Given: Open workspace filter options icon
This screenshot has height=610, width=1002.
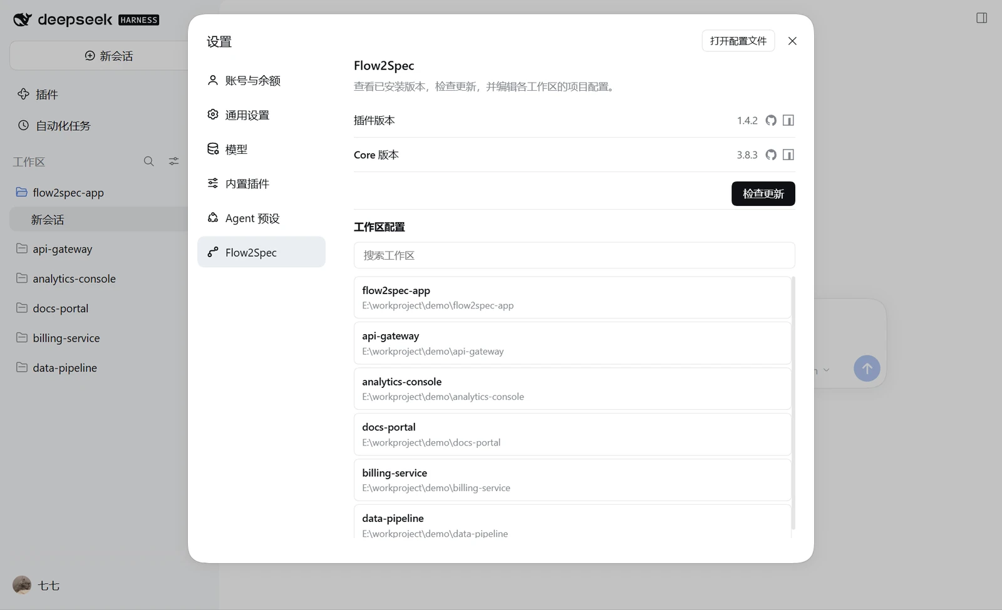Looking at the screenshot, I should 173,161.
